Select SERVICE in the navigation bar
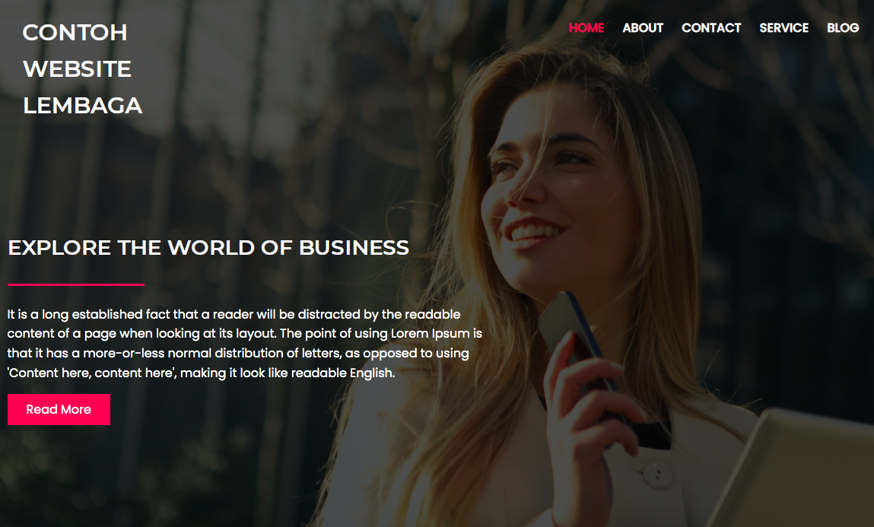 coord(783,28)
